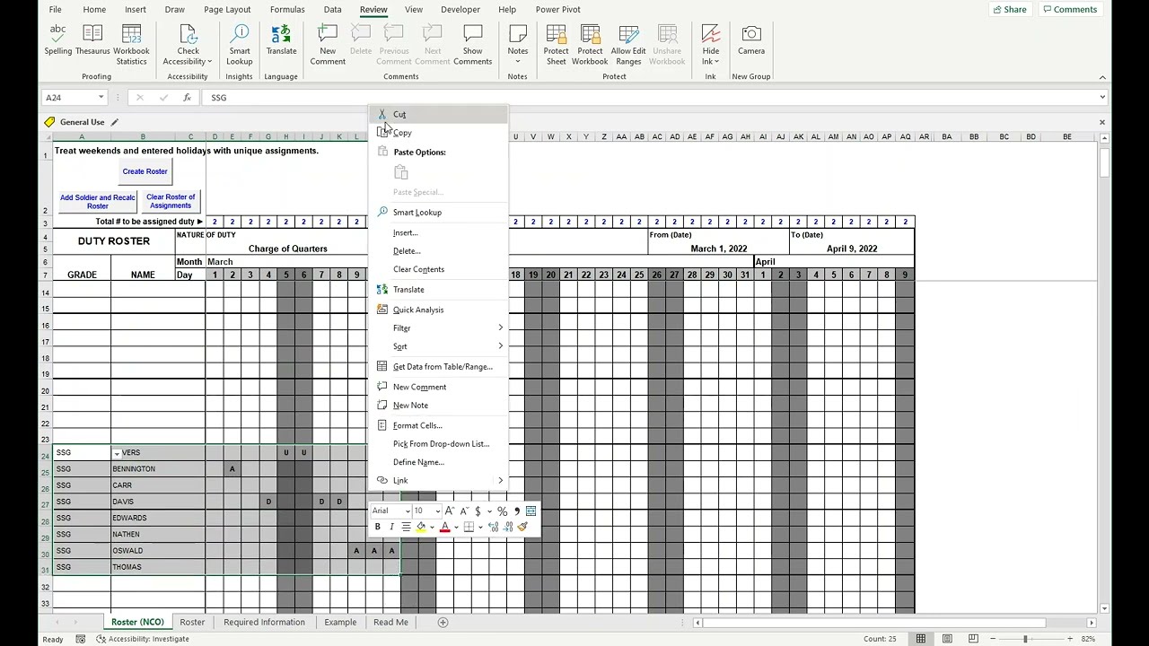Decrease font size in mini toolbar
Viewport: 1149px width, 646px height.
pos(464,511)
